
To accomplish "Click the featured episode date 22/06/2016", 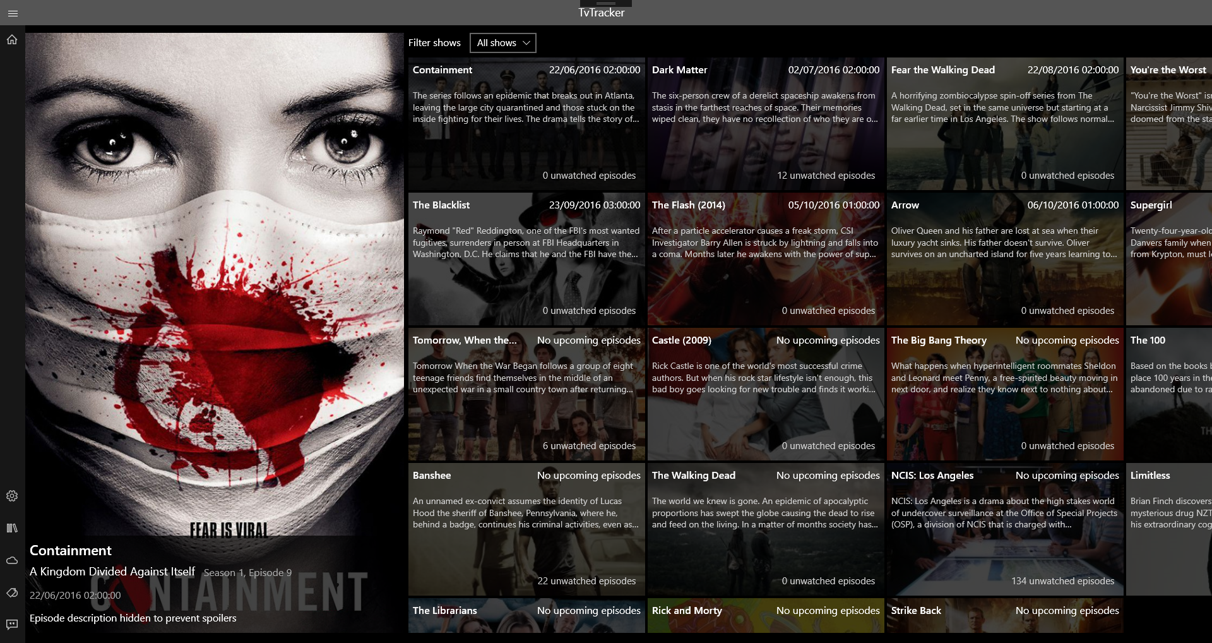I will point(75,596).
